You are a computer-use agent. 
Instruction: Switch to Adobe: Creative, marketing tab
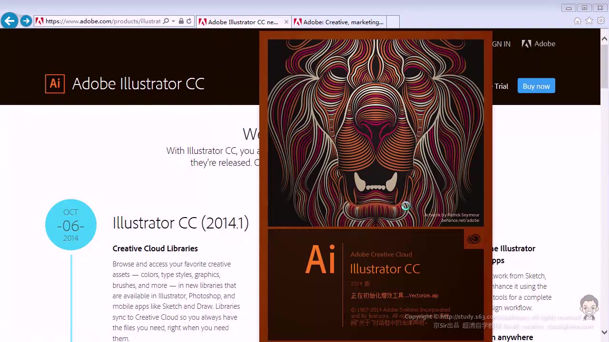[x=339, y=22]
